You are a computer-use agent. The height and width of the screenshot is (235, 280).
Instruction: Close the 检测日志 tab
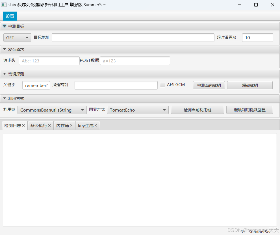[23, 125]
